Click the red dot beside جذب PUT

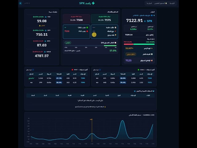pos(87,31)
